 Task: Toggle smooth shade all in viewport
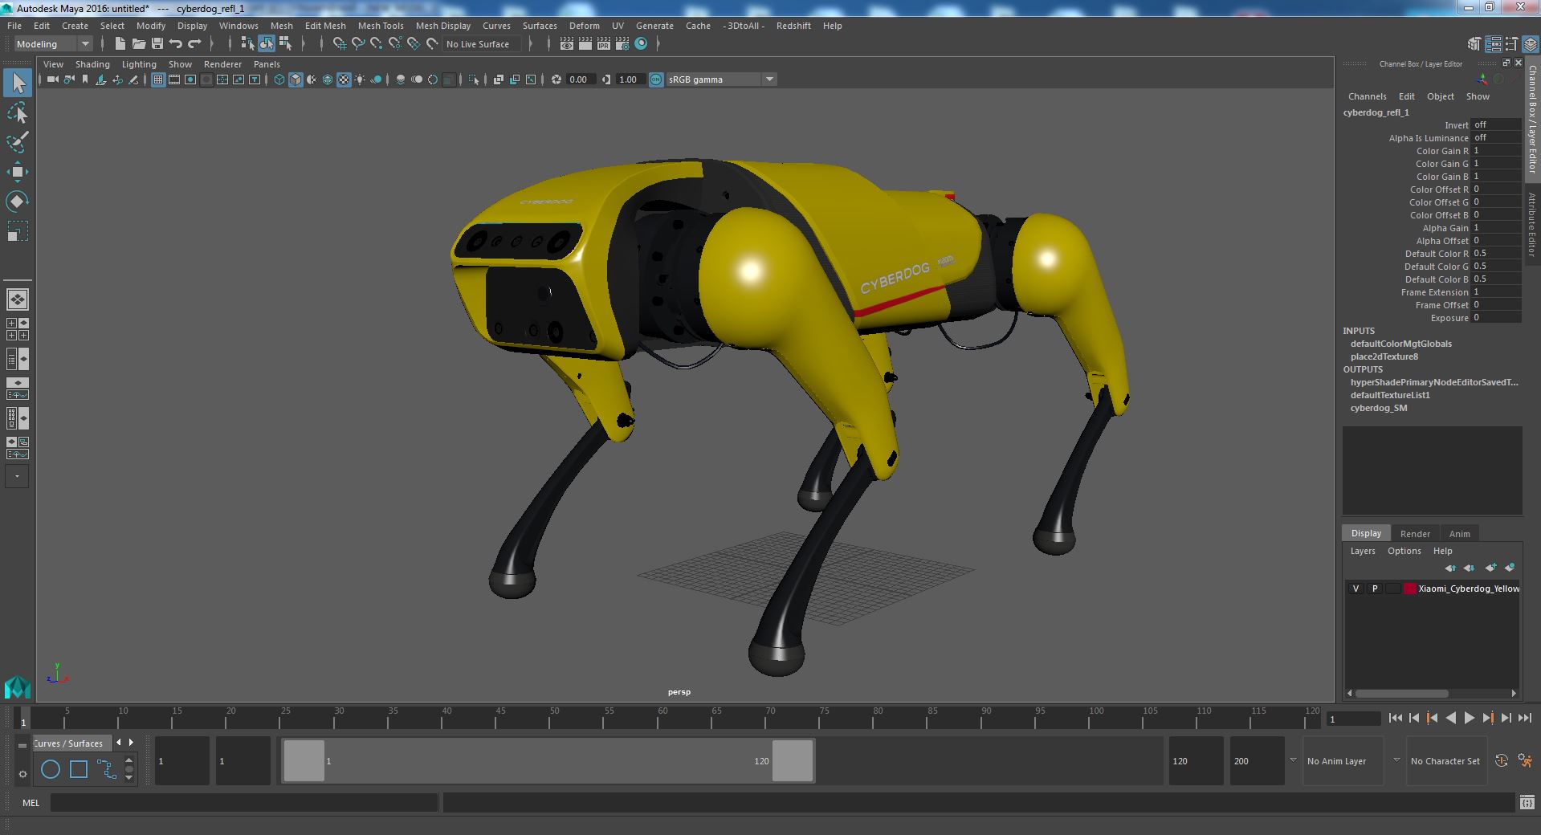click(x=296, y=79)
